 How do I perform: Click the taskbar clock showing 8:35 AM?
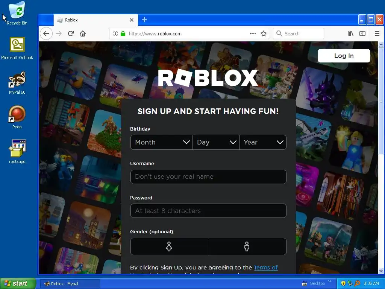(x=371, y=283)
